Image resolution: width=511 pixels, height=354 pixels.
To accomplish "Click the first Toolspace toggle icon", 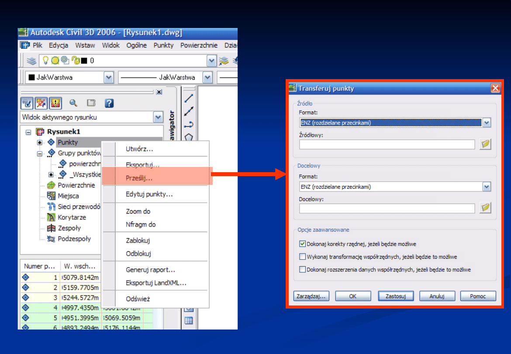I will click(27, 103).
